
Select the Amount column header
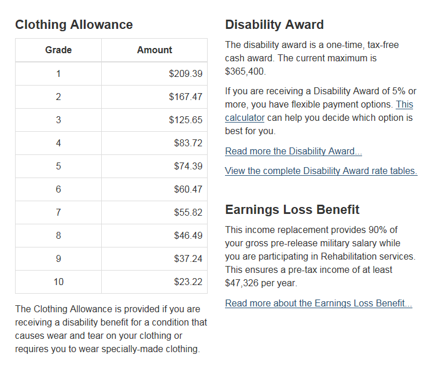pos(154,50)
